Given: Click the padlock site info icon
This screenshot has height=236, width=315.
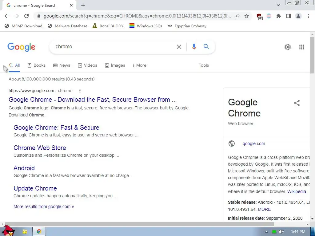Looking at the screenshot, I should [39, 16].
